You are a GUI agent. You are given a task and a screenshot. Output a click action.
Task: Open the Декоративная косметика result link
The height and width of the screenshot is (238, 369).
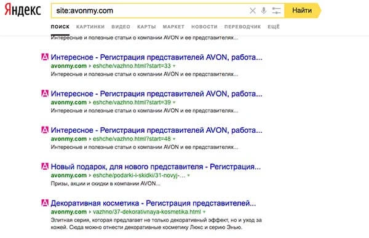tap(153, 203)
